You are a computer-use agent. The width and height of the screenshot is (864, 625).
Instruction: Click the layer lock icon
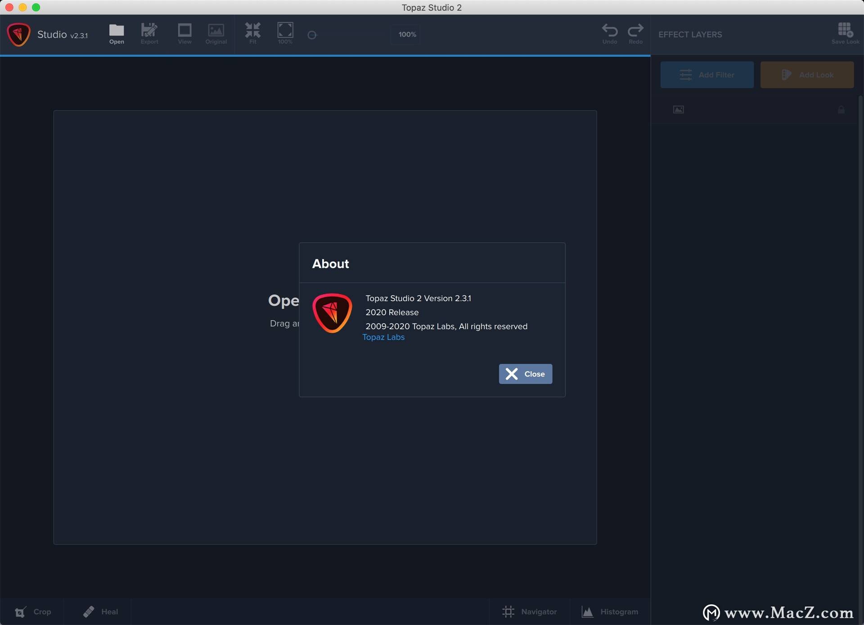click(x=841, y=109)
